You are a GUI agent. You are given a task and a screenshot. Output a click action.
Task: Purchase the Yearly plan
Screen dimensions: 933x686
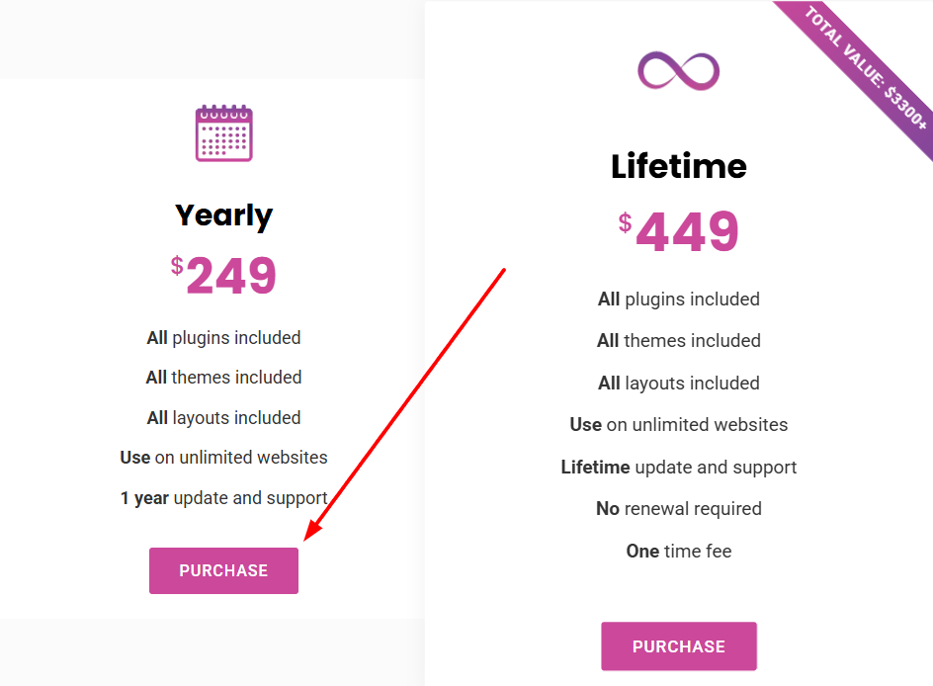[x=223, y=570]
